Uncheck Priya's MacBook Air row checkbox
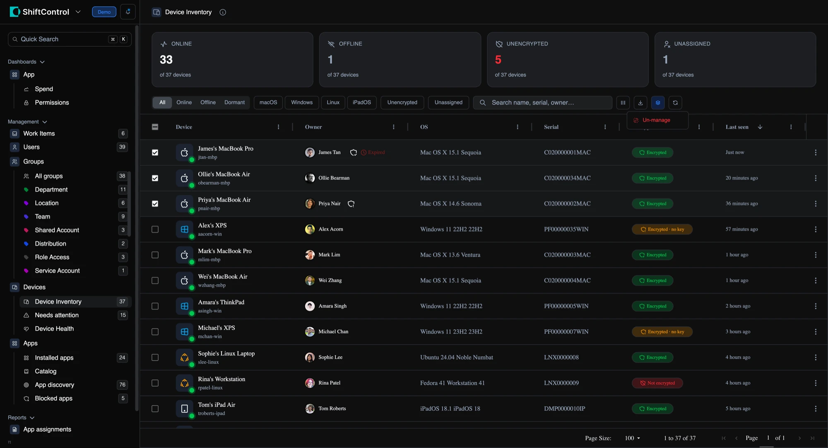This screenshot has width=828, height=448. [x=155, y=204]
